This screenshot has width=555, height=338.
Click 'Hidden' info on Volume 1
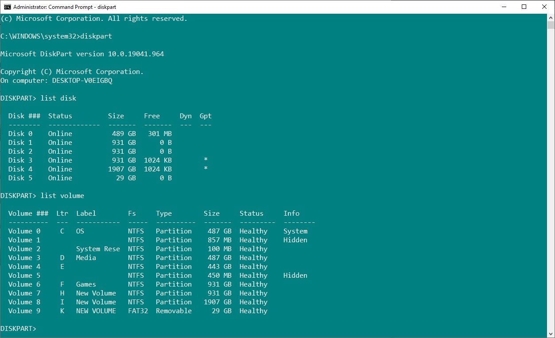[x=295, y=240]
